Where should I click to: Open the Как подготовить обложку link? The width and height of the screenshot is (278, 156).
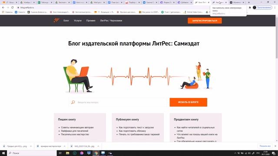point(132,131)
